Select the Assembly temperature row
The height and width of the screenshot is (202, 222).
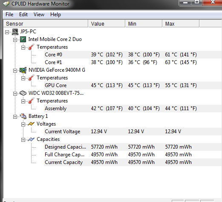click(x=133, y=108)
